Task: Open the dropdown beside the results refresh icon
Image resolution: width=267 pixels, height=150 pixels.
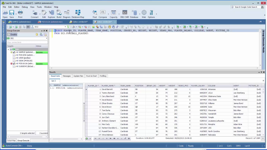Action: point(90,138)
